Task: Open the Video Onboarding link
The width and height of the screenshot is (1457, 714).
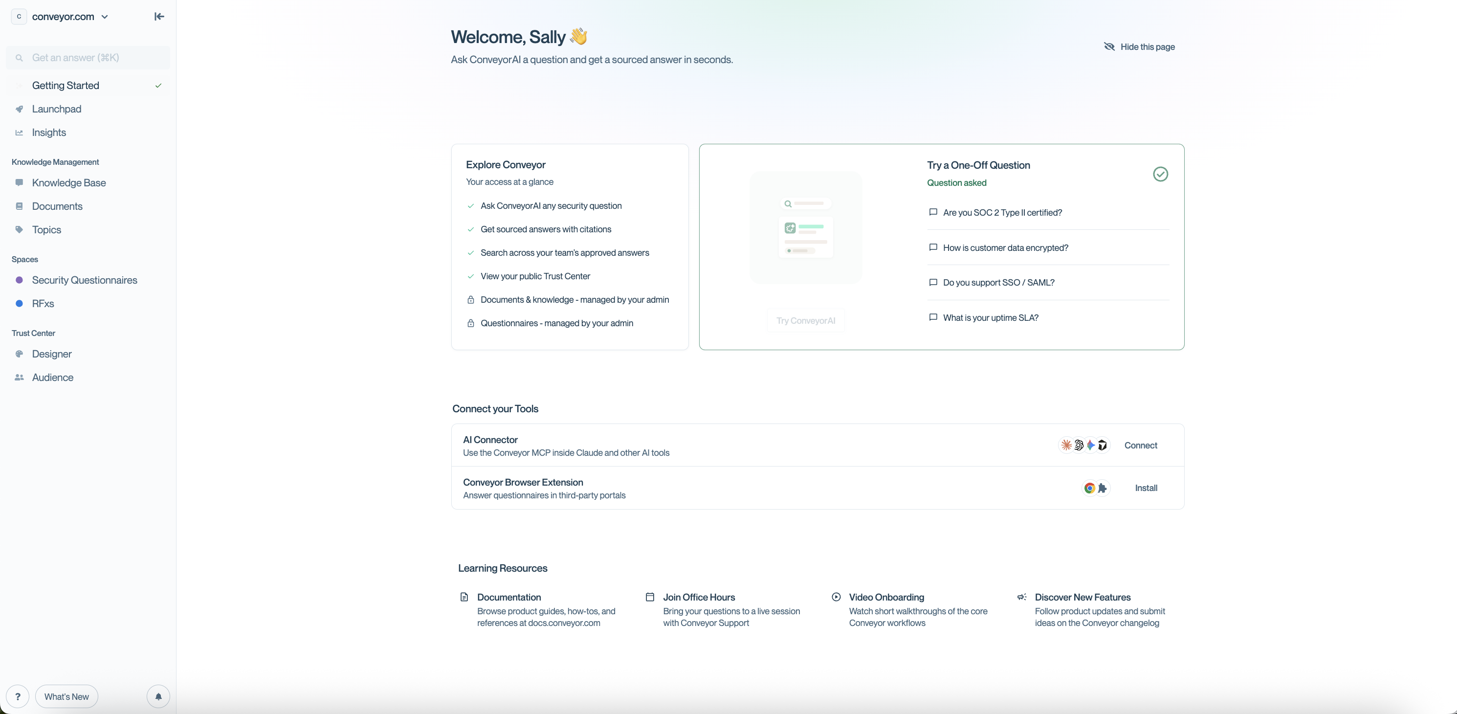Action: click(x=910, y=610)
